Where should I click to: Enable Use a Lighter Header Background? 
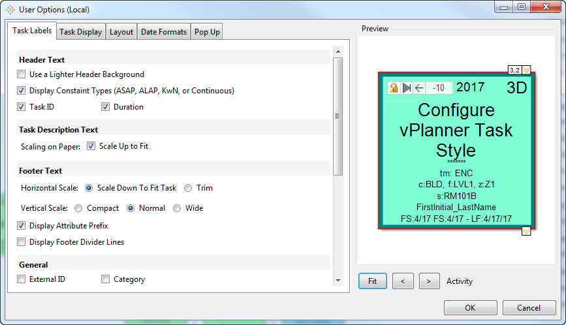pyautogui.click(x=22, y=74)
